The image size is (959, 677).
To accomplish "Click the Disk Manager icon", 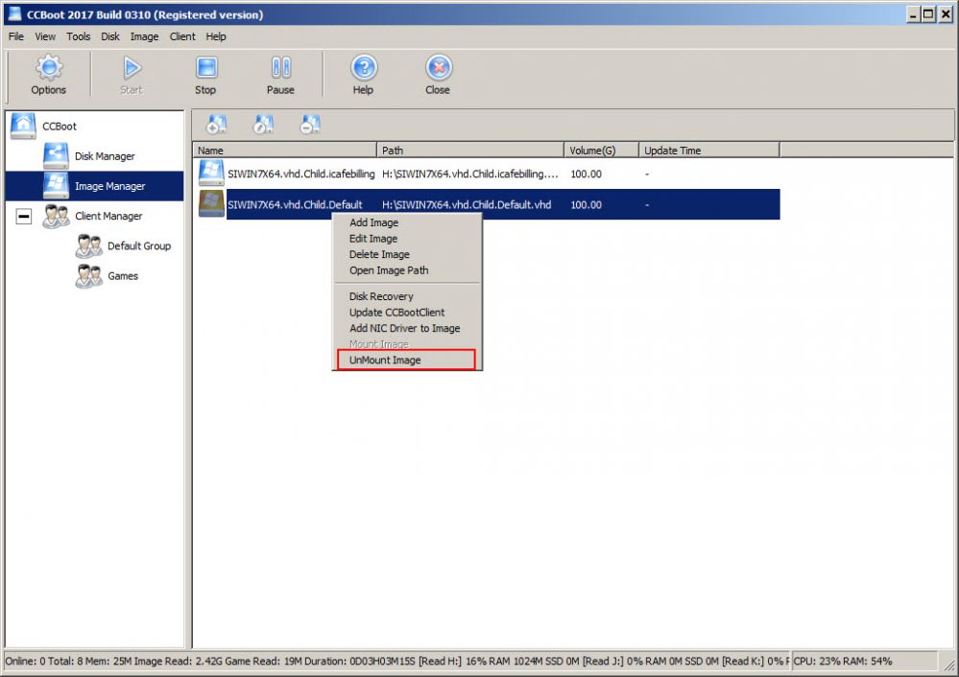I will pyautogui.click(x=56, y=155).
